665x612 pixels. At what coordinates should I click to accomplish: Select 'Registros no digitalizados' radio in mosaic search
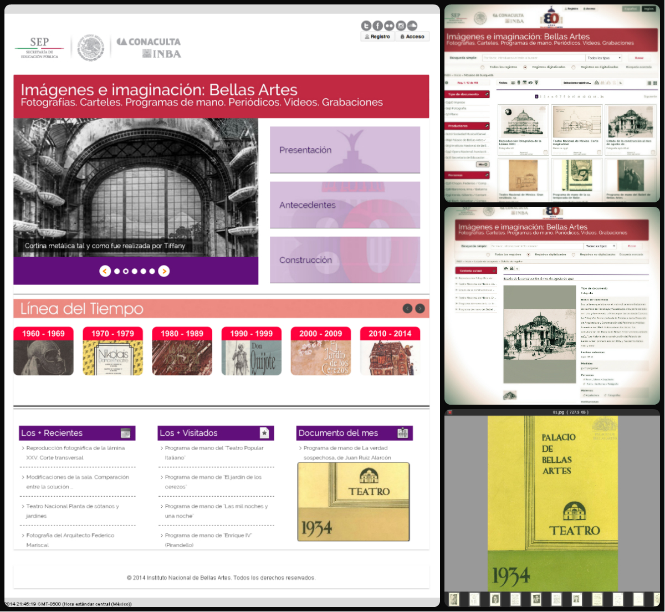(574, 67)
